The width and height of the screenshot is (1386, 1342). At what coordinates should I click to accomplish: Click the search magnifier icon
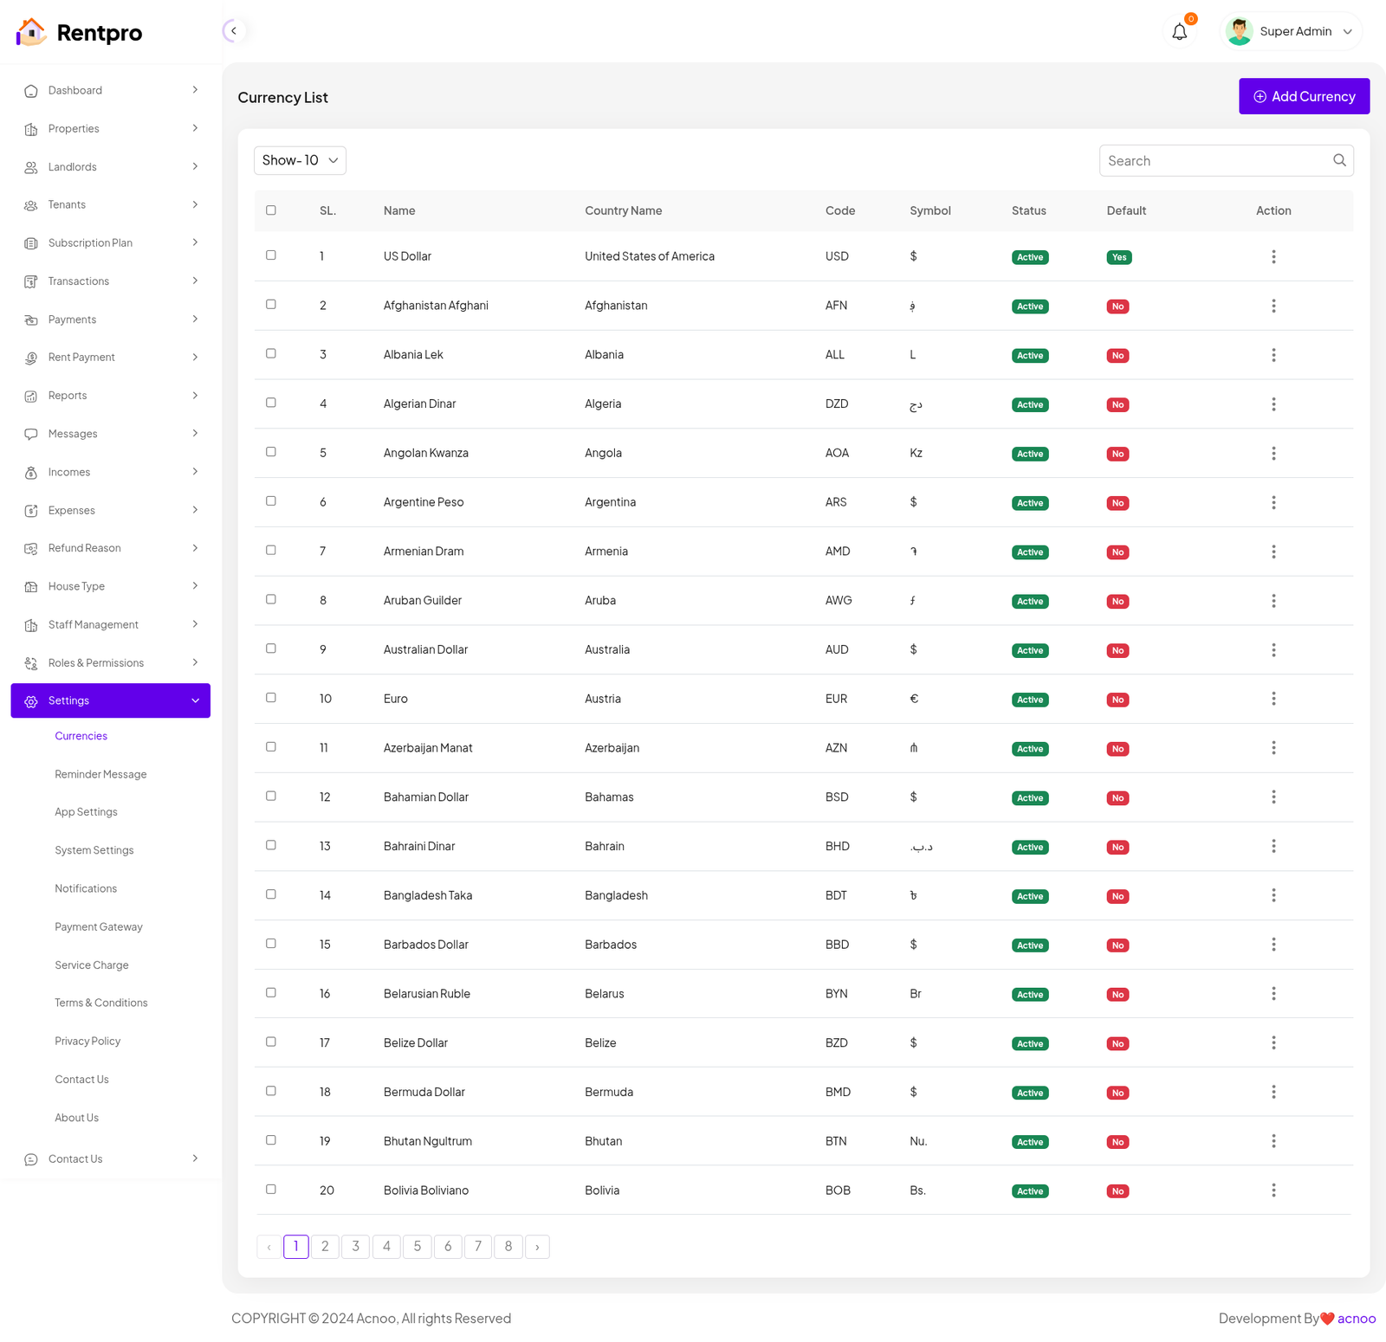tap(1339, 160)
